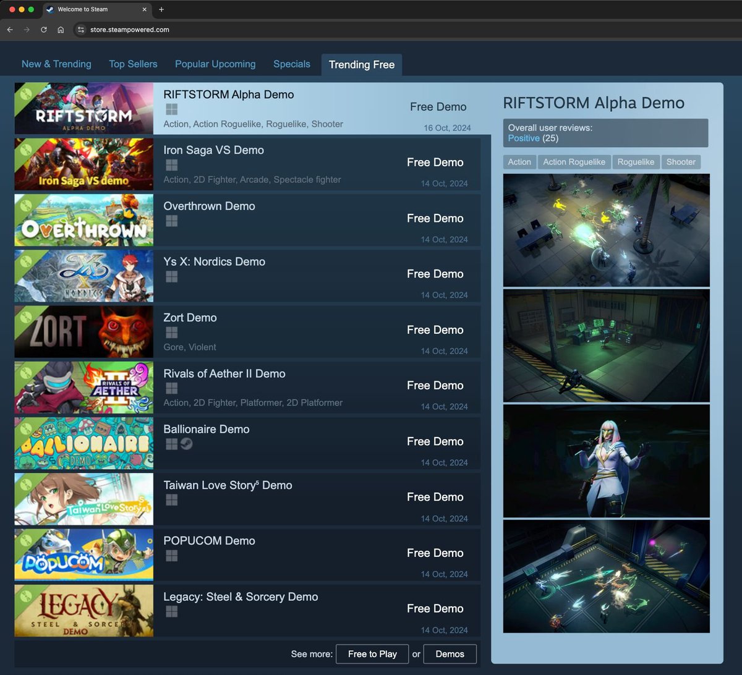Switch to the New & Trending tab
742x675 pixels.
click(x=56, y=64)
